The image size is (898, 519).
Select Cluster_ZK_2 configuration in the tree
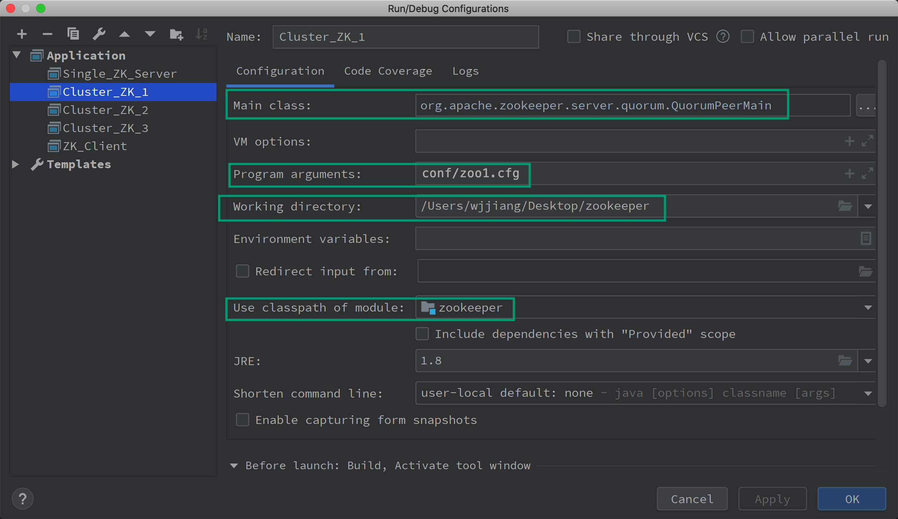[x=105, y=110]
